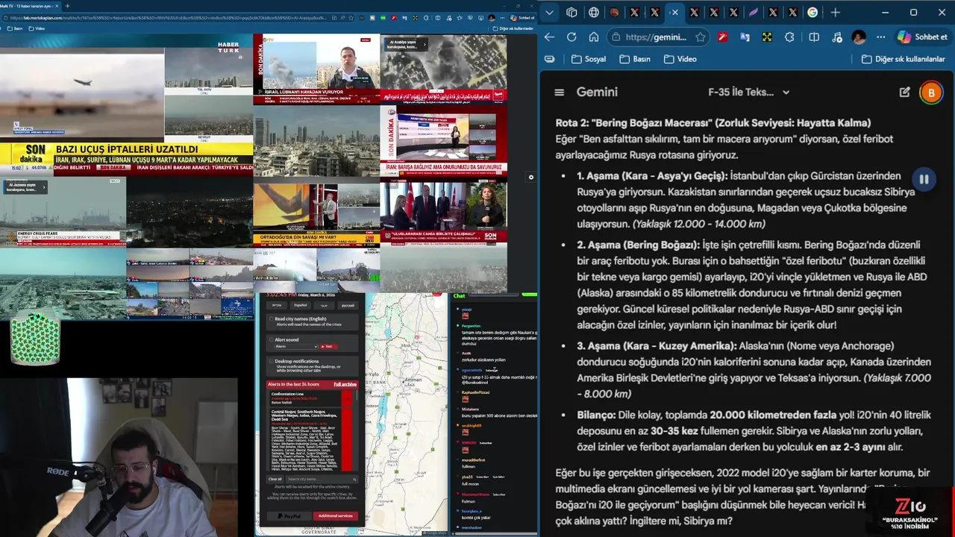The width and height of the screenshot is (955, 537).
Task: Open the alert sound selection dropdown
Action: pyautogui.click(x=295, y=347)
